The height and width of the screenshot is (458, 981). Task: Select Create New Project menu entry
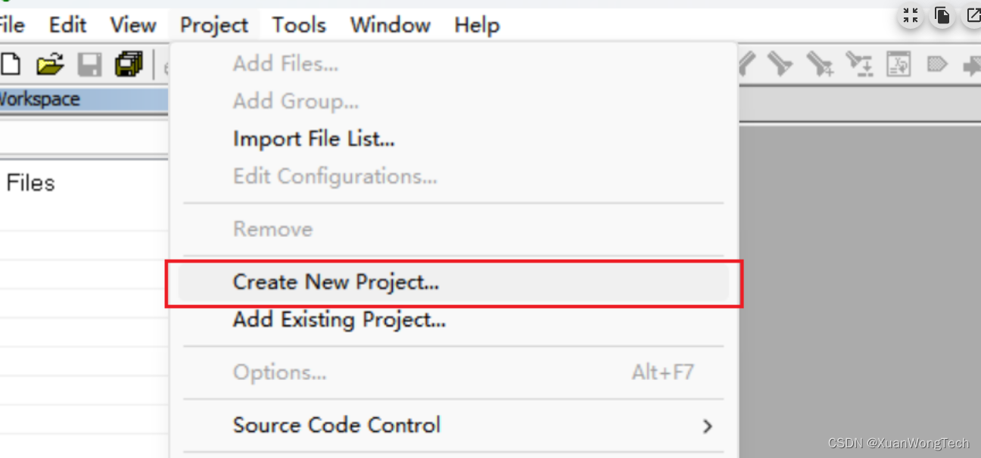pos(335,282)
